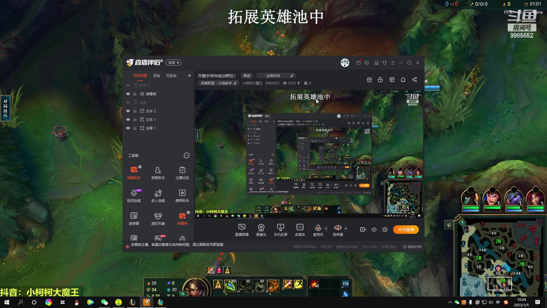Open the 虚拟形象 tool

158,218
